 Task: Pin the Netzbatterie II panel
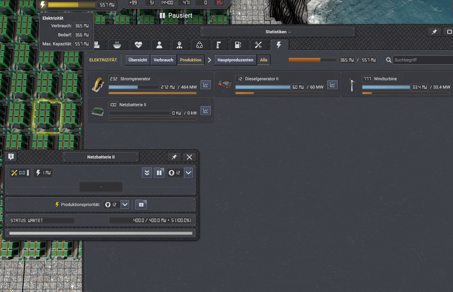174,157
